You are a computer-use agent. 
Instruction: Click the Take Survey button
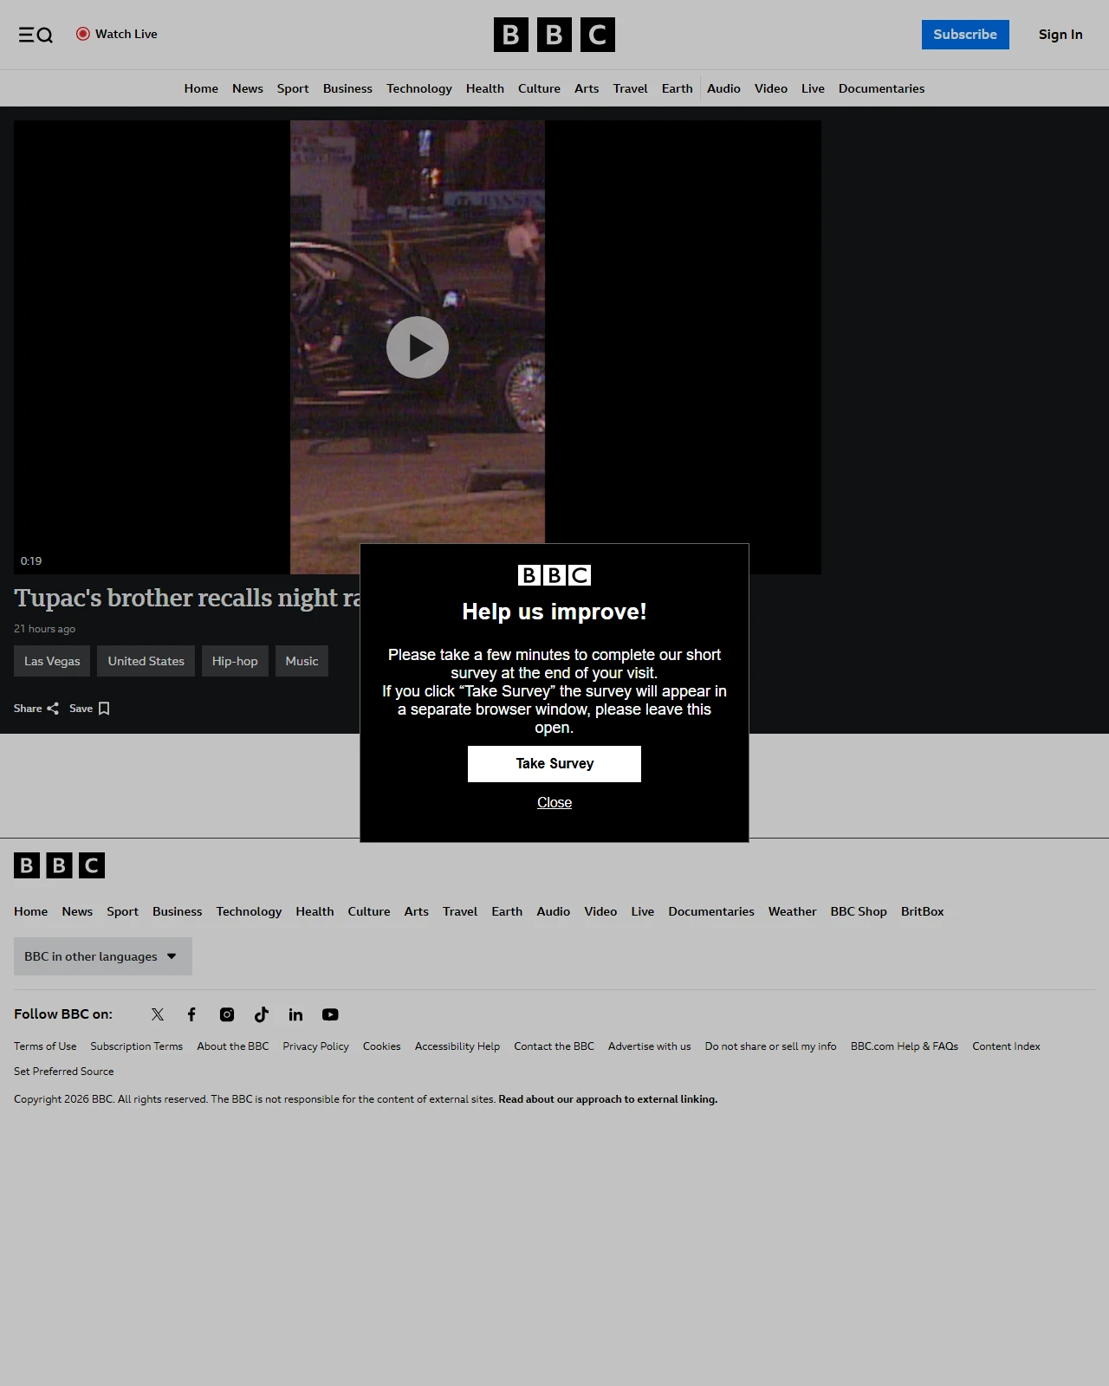pyautogui.click(x=554, y=764)
